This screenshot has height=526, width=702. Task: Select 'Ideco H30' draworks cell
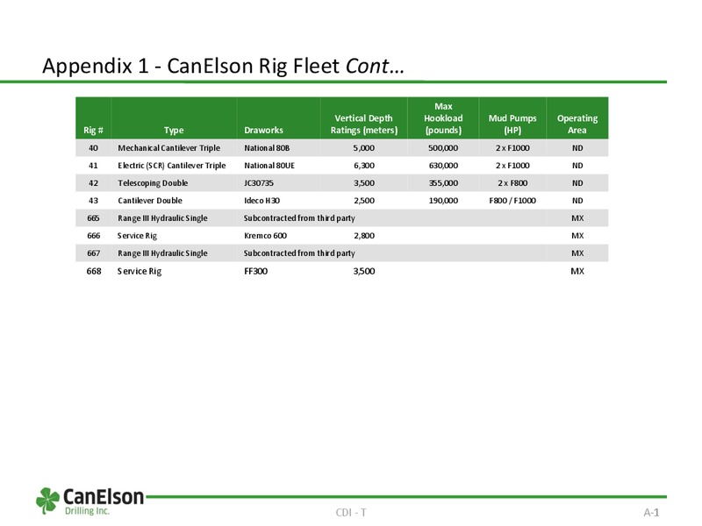click(x=261, y=201)
